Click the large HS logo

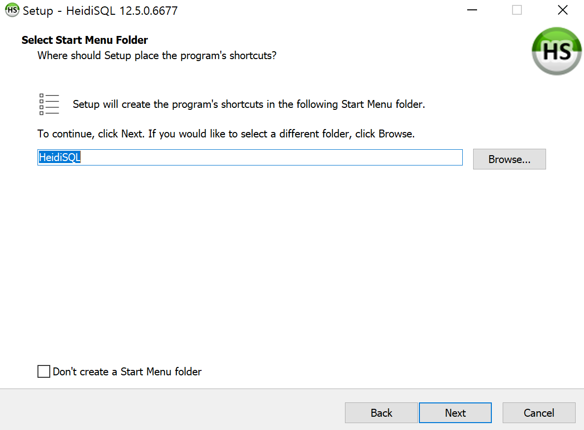[557, 51]
